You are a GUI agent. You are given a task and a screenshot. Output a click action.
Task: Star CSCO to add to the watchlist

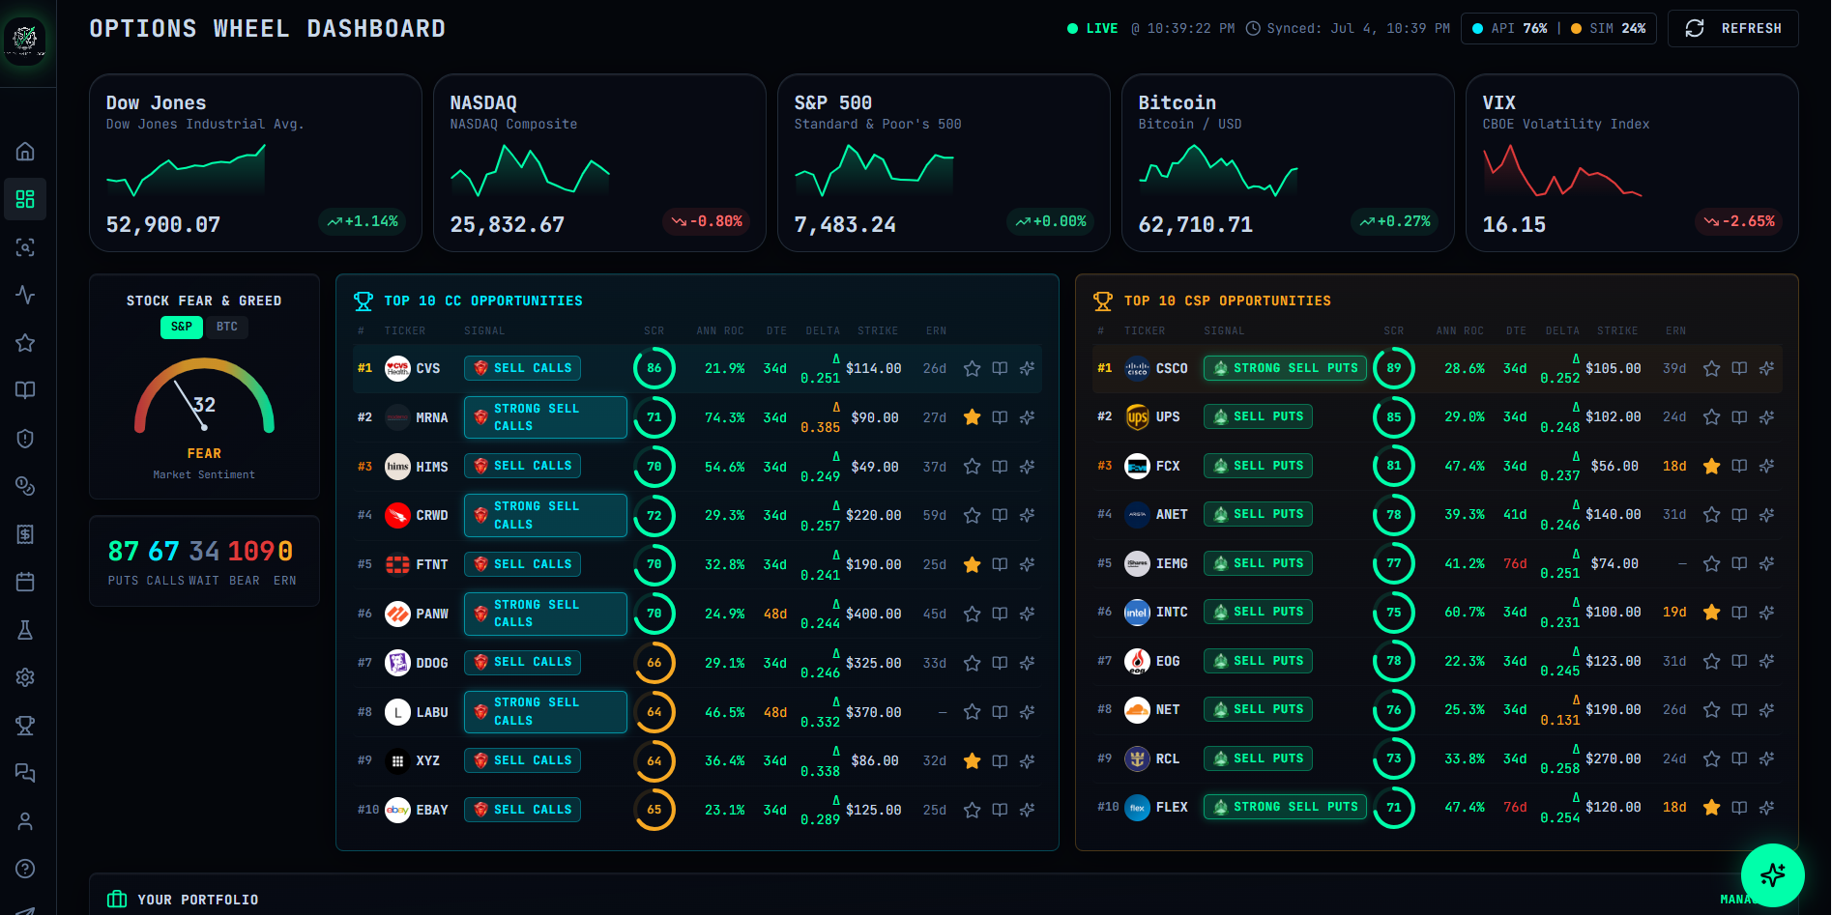1711,368
